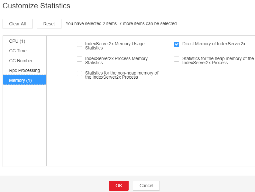Click the Clear All button
The image size is (255, 192).
coord(17,24)
